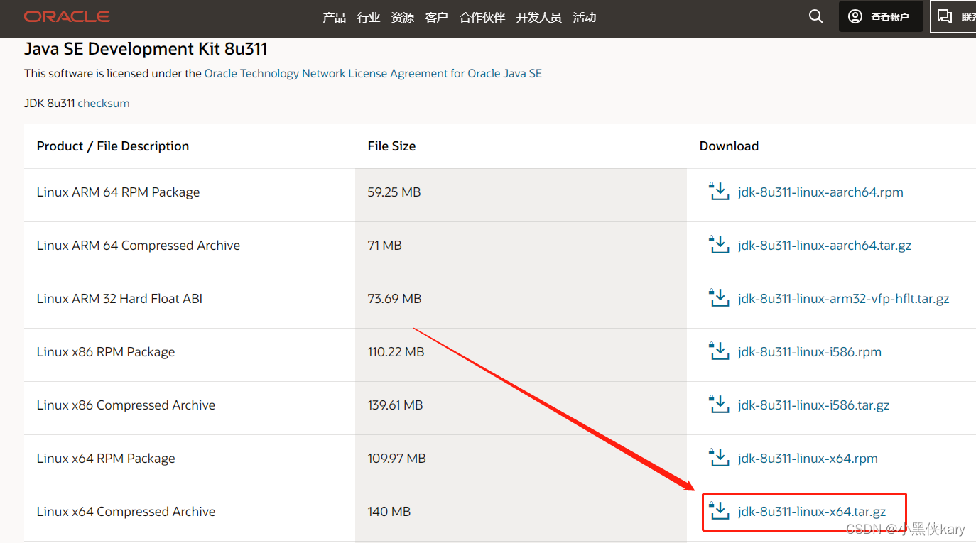Click download icon for jdk-8u311-linux-x64.rpm

tap(719, 458)
